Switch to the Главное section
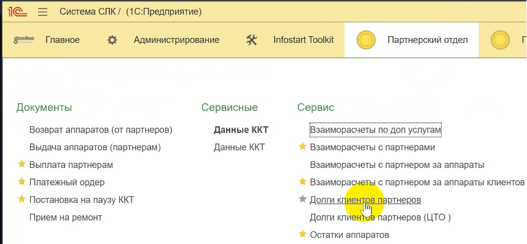The image size is (527, 244). (x=63, y=40)
